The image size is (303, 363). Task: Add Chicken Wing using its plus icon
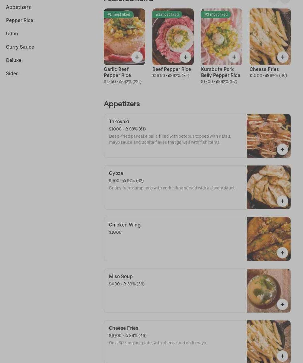pyautogui.click(x=282, y=253)
